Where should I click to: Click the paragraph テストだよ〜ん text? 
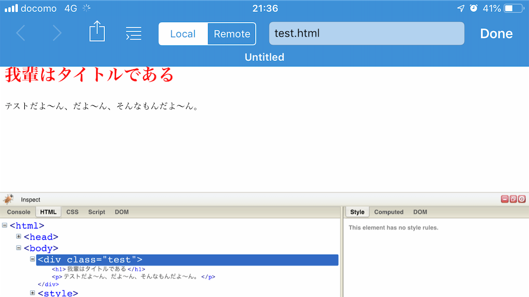click(102, 106)
